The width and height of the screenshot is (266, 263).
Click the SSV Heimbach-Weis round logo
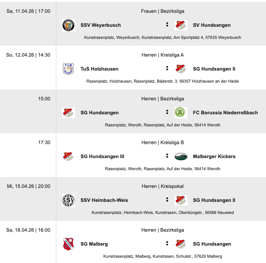pyautogui.click(x=68, y=200)
